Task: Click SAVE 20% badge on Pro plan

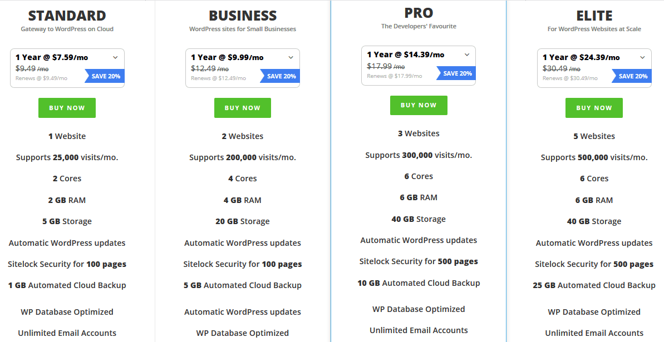Action: point(456,73)
